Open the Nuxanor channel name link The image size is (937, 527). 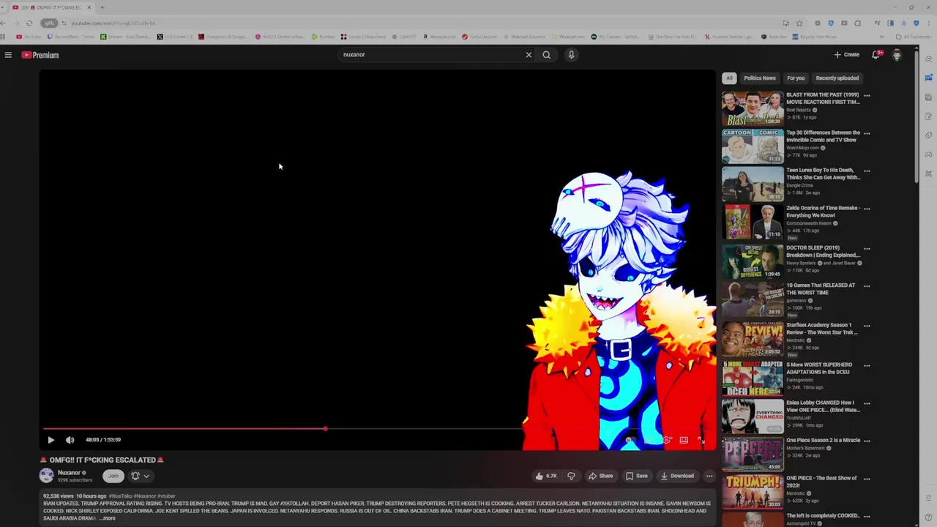pyautogui.click(x=69, y=473)
